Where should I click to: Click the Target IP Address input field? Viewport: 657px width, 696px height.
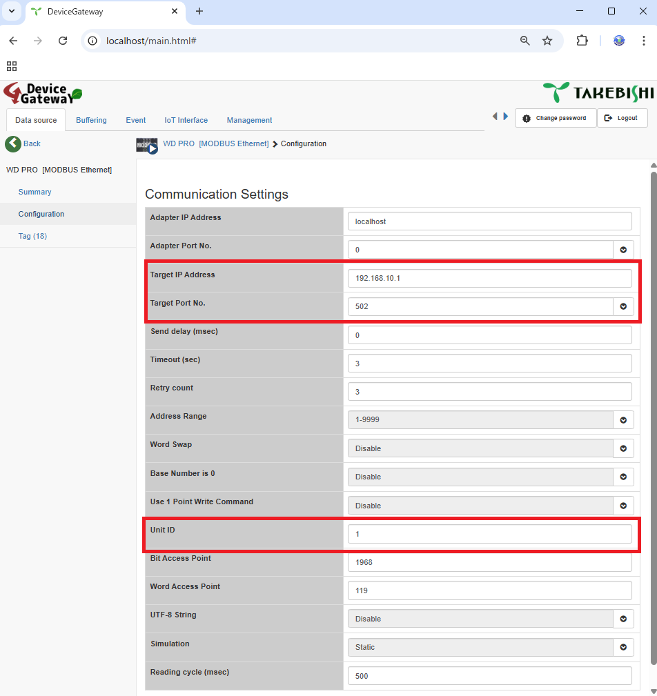point(489,278)
